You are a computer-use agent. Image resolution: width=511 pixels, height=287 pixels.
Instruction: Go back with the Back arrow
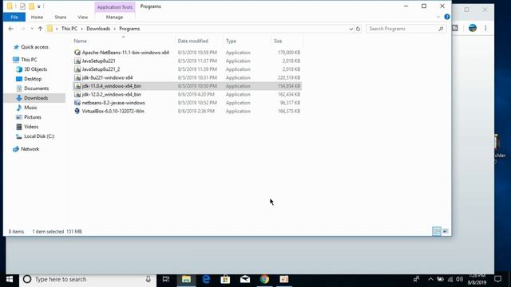point(10,29)
